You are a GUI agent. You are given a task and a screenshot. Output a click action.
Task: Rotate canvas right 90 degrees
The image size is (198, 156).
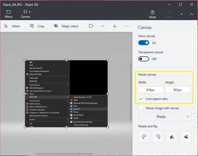click(x=158, y=137)
